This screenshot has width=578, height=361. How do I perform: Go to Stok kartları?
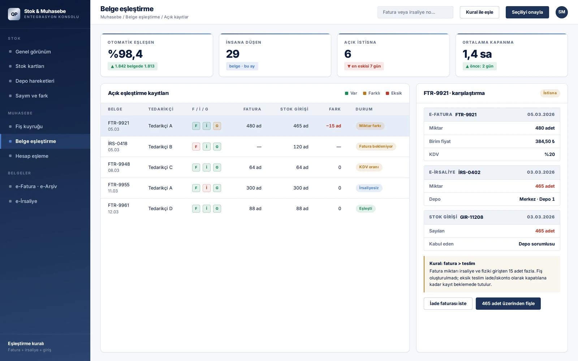(x=45, y=66)
